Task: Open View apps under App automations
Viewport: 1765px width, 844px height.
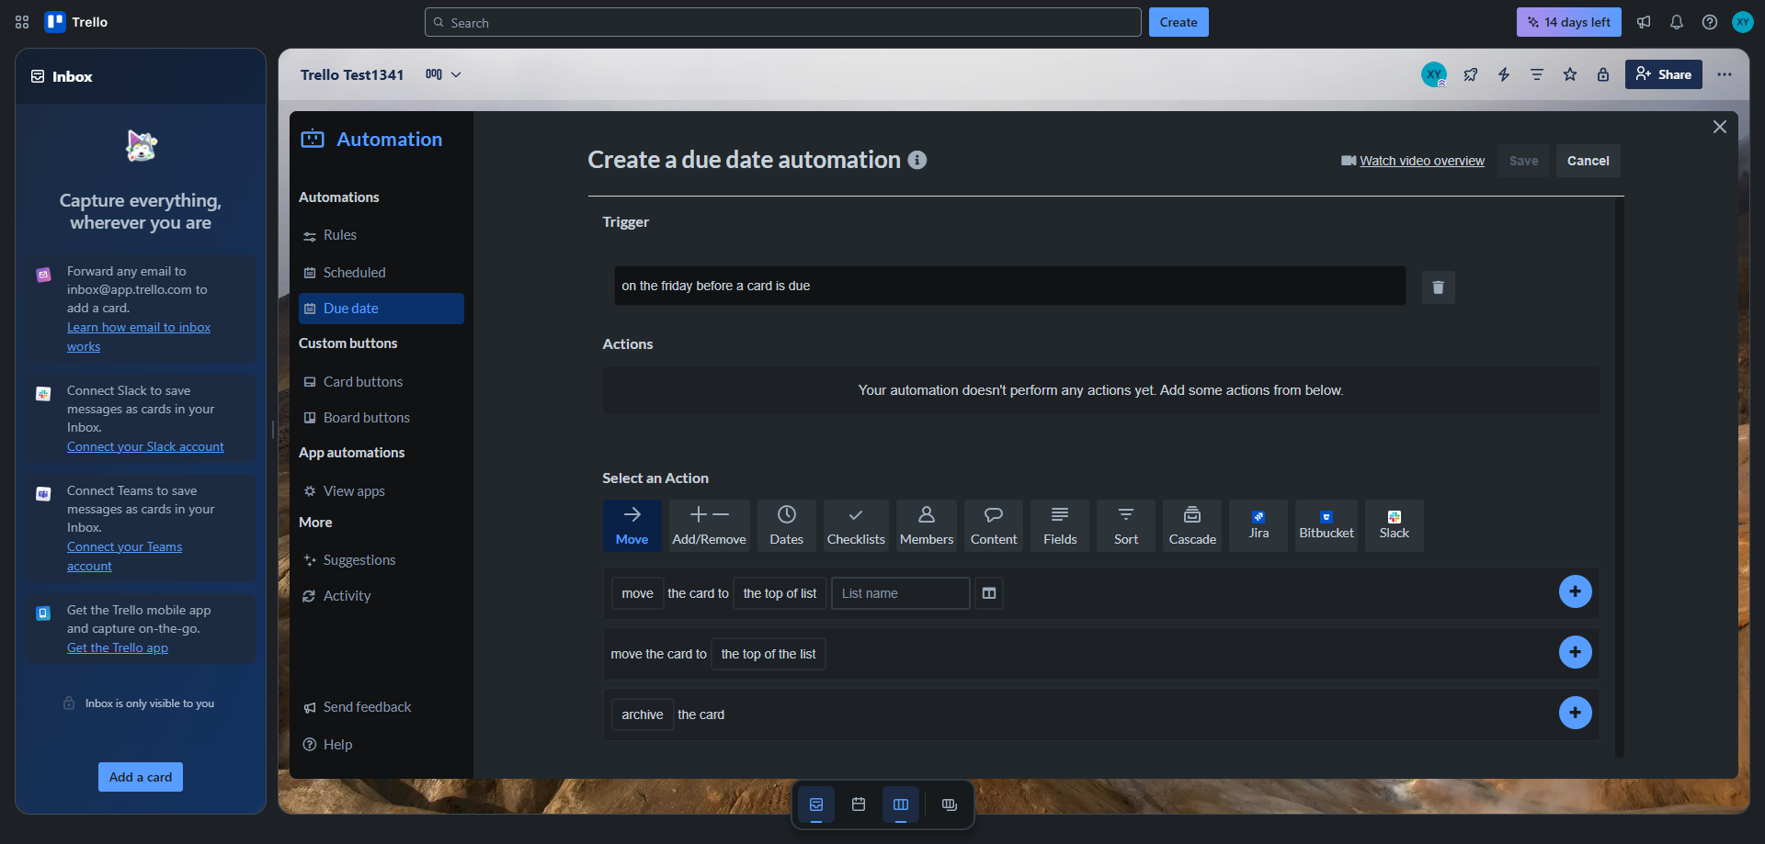Action: (381, 491)
